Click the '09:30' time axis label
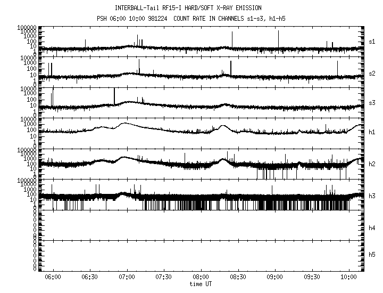 click(312, 277)
